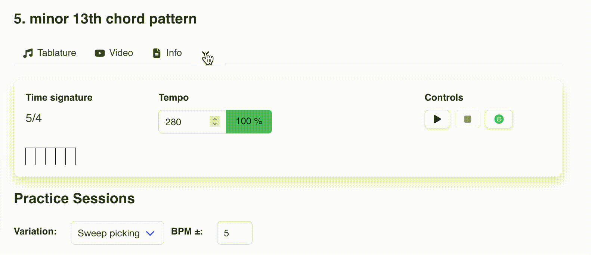The image size is (591, 255).
Task: Click the green 100 % tempo indicator
Action: click(249, 121)
